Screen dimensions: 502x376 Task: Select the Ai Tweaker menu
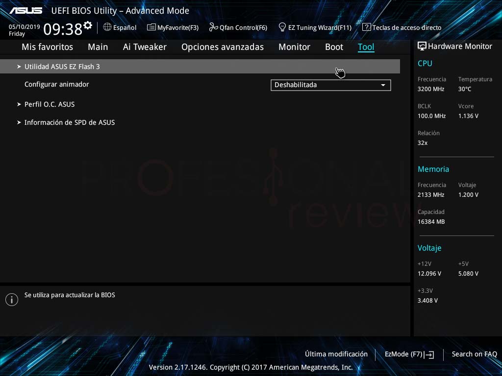pyautogui.click(x=145, y=47)
